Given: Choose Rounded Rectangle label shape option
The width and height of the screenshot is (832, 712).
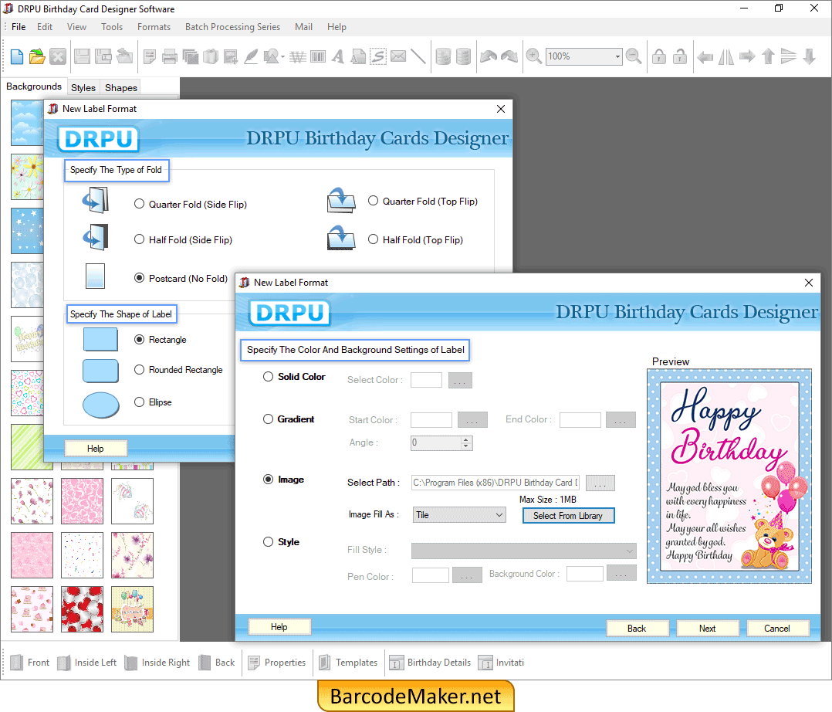Looking at the screenshot, I should point(139,370).
